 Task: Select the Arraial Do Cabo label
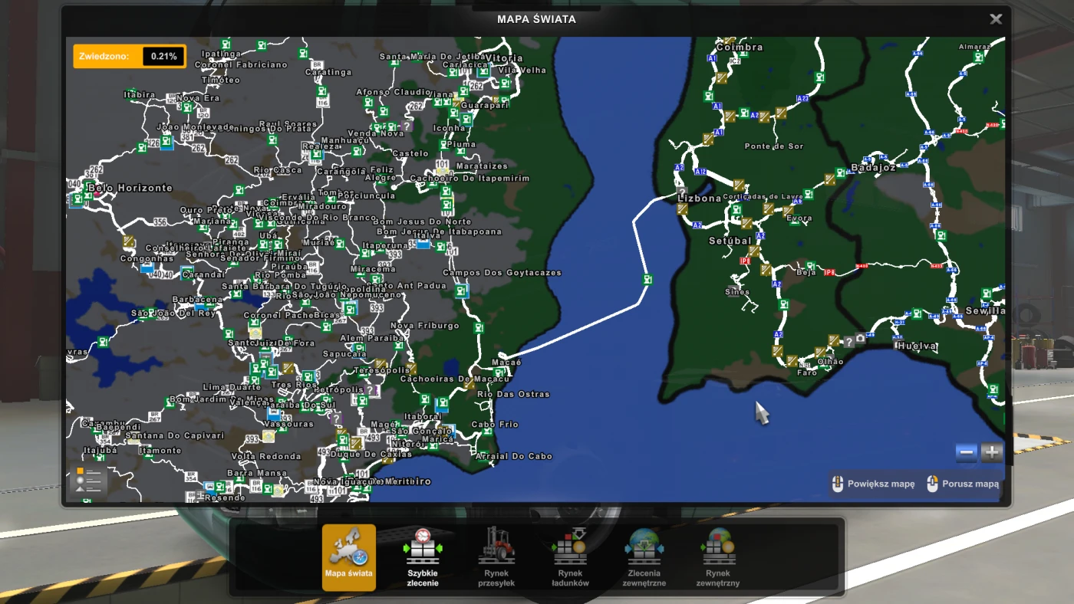(513, 456)
